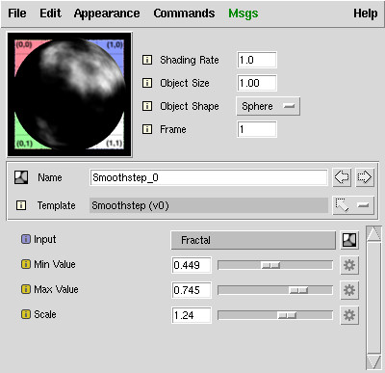Click the appearance icon beside Name
385x373 pixels.
pyautogui.click(x=21, y=177)
